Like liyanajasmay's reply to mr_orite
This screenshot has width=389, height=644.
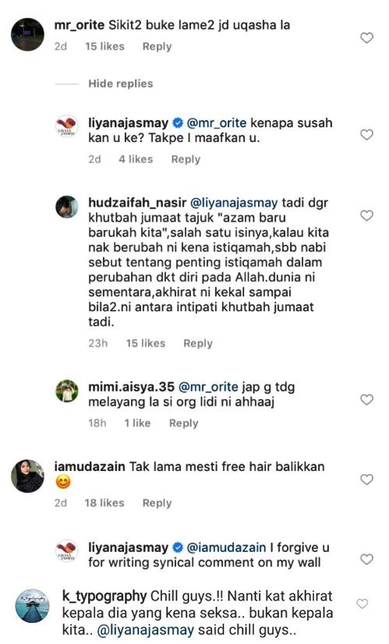pos(366,135)
